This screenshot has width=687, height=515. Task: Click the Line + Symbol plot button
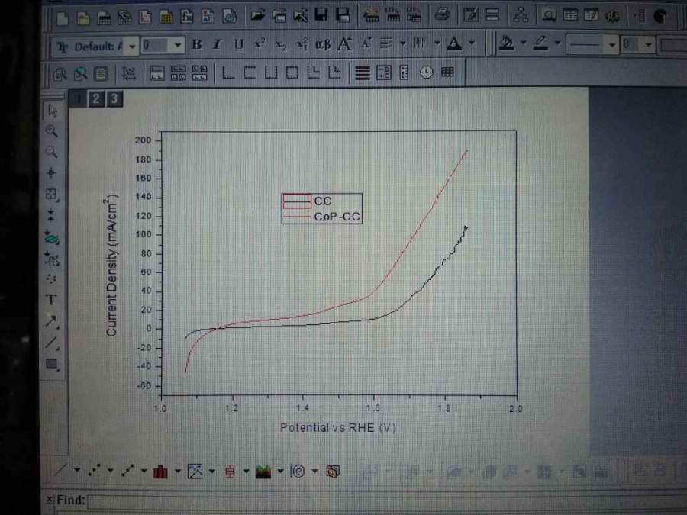(127, 472)
